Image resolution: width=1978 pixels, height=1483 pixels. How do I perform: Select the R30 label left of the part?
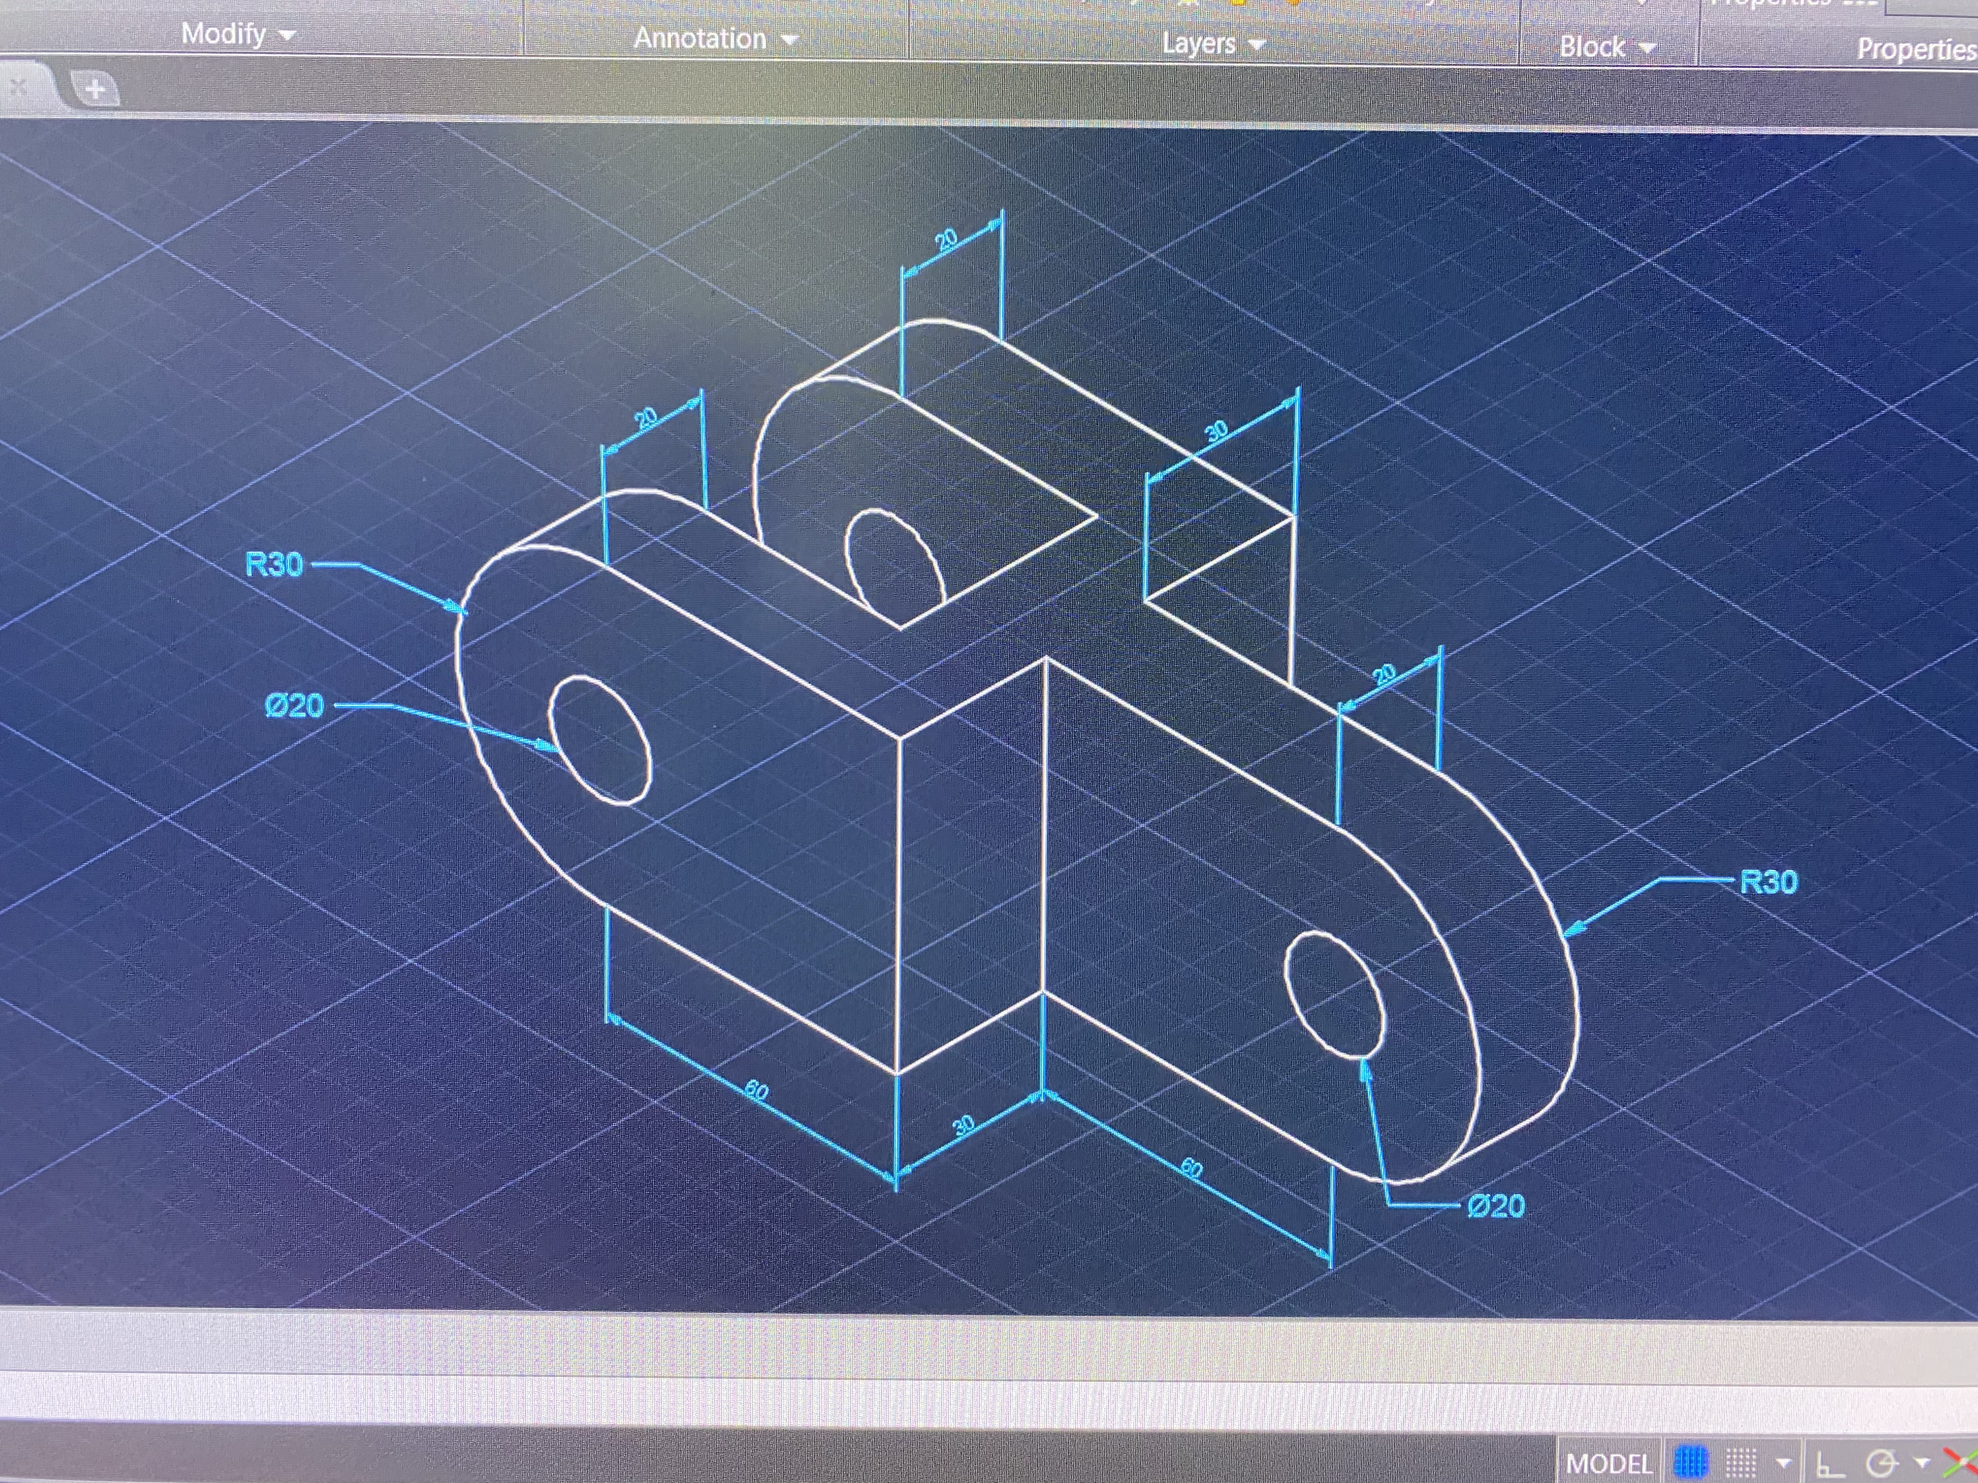pos(275,564)
